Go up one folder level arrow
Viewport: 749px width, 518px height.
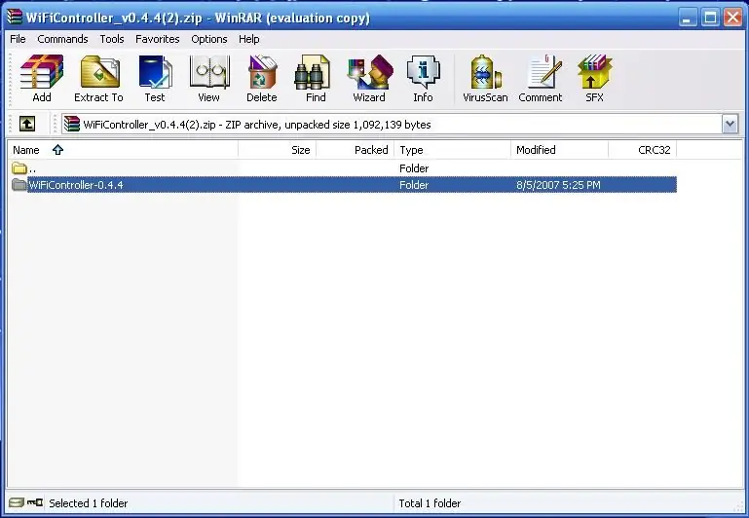(x=27, y=124)
